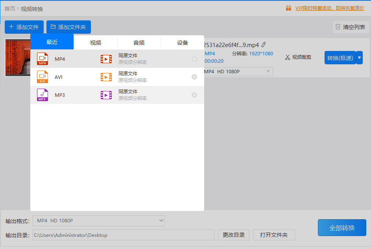The image size is (371, 249).
Task: Click the pencil icon to rename the file
Action: (x=264, y=45)
